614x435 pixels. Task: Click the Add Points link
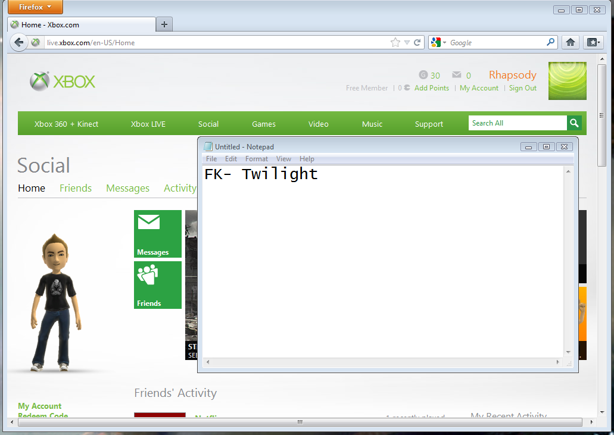pyautogui.click(x=432, y=88)
